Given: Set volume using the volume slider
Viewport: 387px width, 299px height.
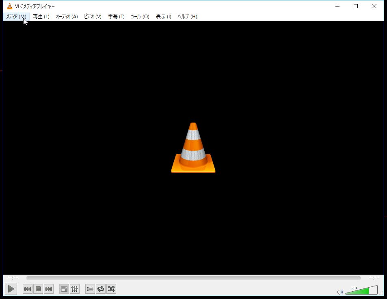Looking at the screenshot, I should 361,291.
